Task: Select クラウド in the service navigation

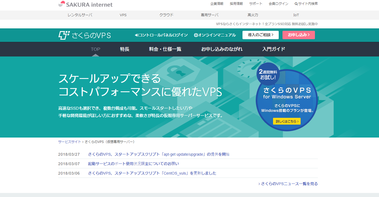Action: (167, 15)
